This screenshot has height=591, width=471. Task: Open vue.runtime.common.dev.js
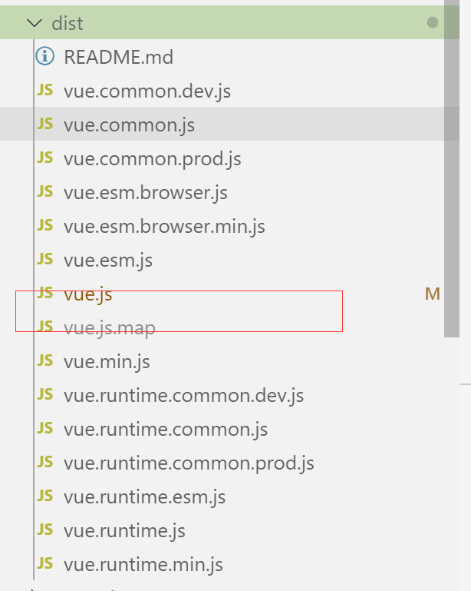183,395
